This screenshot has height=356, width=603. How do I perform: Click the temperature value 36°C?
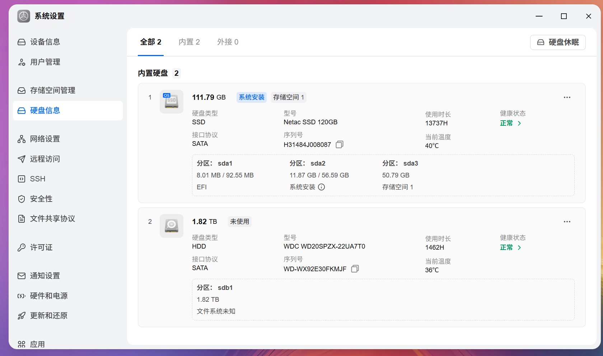click(x=432, y=270)
